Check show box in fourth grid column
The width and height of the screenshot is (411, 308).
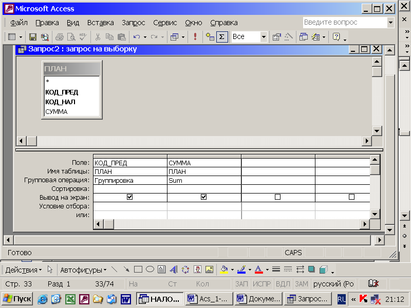click(x=351, y=197)
